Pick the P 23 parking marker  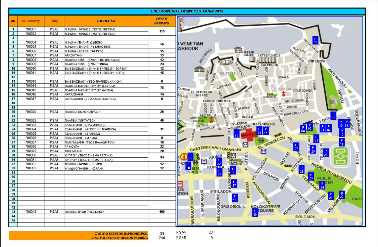[331, 196]
